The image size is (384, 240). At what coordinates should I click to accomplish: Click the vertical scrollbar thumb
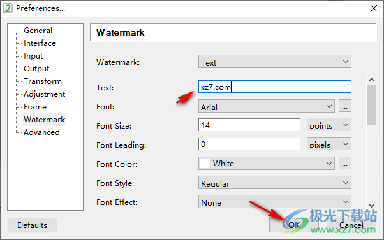(x=371, y=105)
